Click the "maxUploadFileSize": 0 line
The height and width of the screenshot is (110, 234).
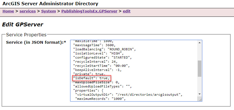pos(96,82)
